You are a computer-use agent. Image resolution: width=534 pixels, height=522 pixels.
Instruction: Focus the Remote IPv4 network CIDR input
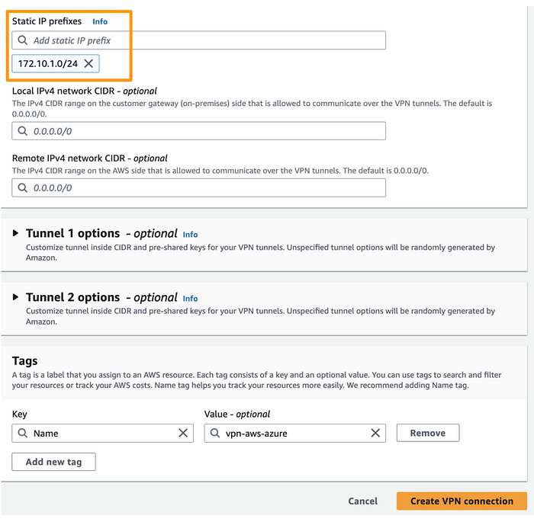pyautogui.click(x=199, y=187)
